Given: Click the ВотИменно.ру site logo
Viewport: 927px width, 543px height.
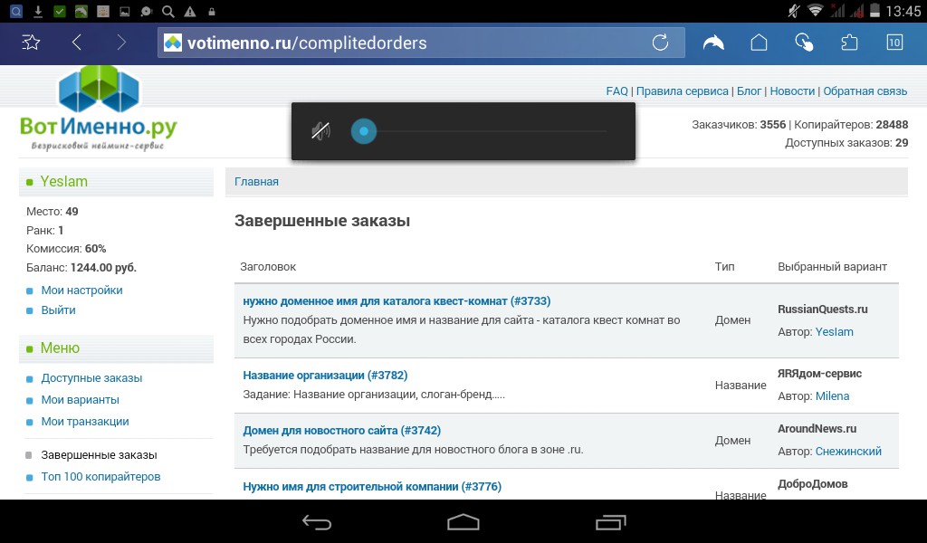Looking at the screenshot, I should click(98, 110).
